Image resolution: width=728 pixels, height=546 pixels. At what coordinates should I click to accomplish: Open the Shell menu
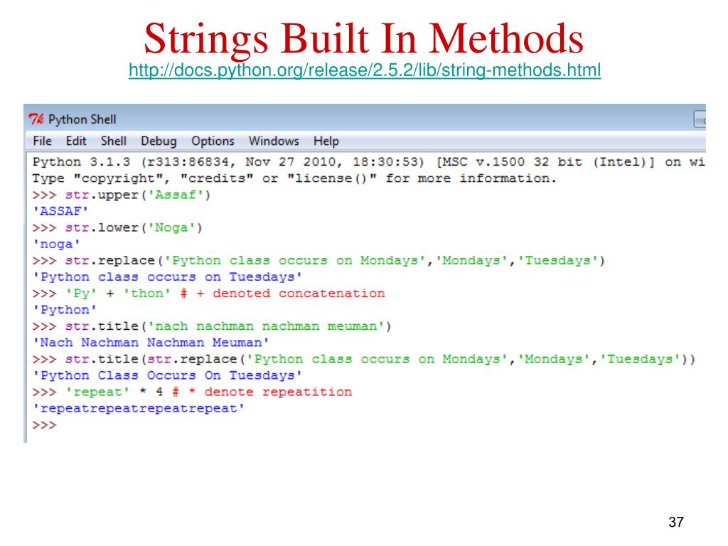coord(114,141)
